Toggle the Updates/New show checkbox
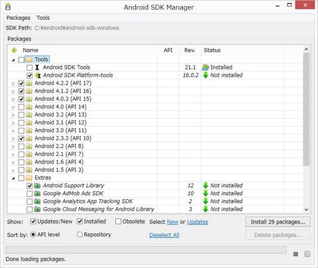Viewport: 318px width, 268px height. click(33, 221)
